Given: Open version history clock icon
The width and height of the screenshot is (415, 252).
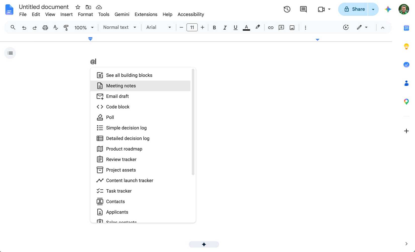Looking at the screenshot, I should coord(287,9).
